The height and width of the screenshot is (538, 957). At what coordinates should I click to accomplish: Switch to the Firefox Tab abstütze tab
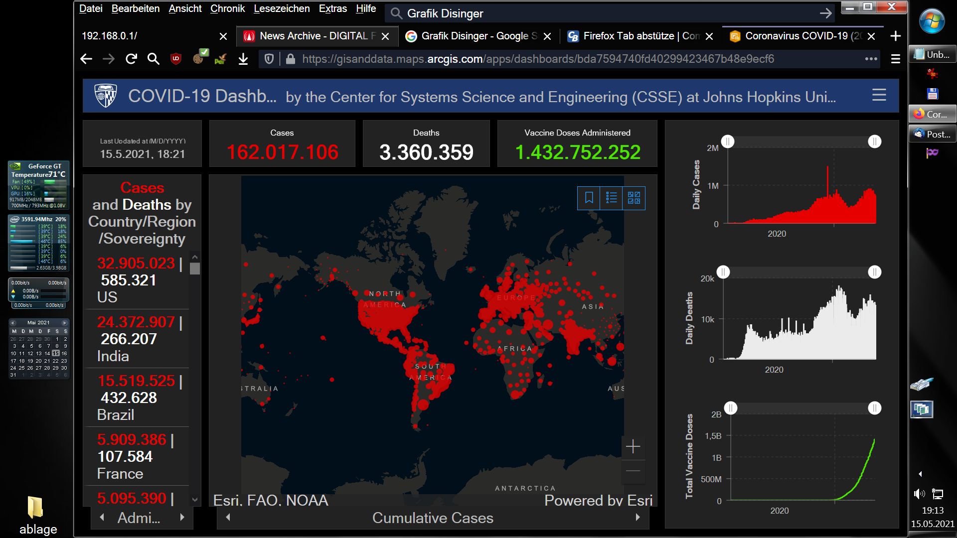pyautogui.click(x=641, y=36)
